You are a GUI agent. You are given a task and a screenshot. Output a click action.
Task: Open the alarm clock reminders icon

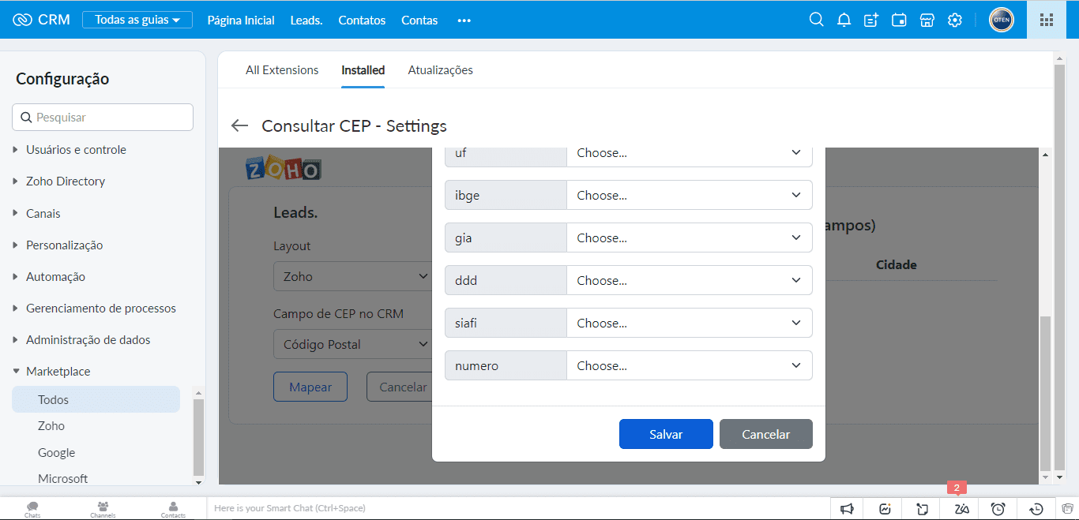tap(998, 509)
